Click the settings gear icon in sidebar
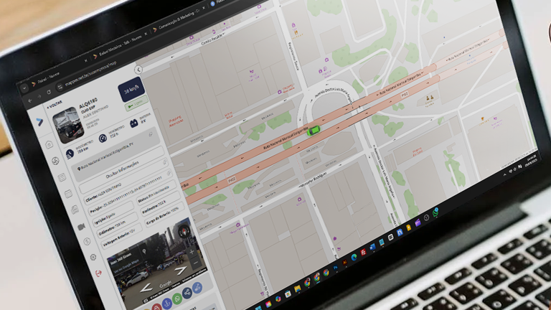Image resolution: width=551 pixels, height=310 pixels. pyautogui.click(x=92, y=257)
